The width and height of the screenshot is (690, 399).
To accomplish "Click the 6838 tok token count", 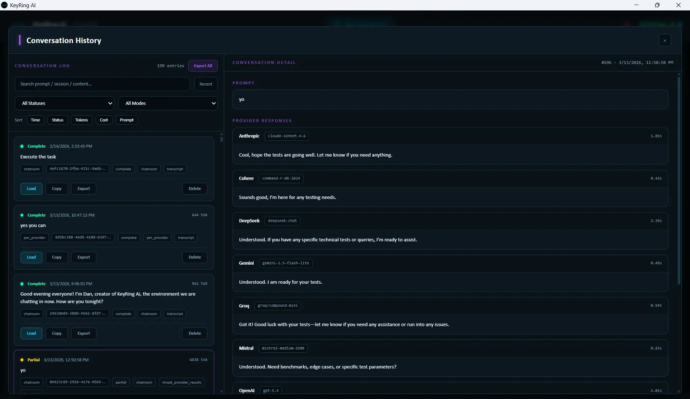I will pos(198,359).
